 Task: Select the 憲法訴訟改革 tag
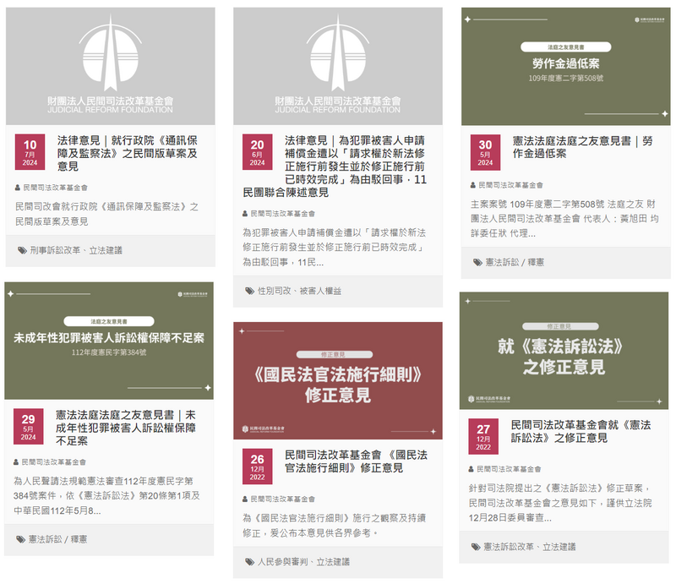coord(509,547)
